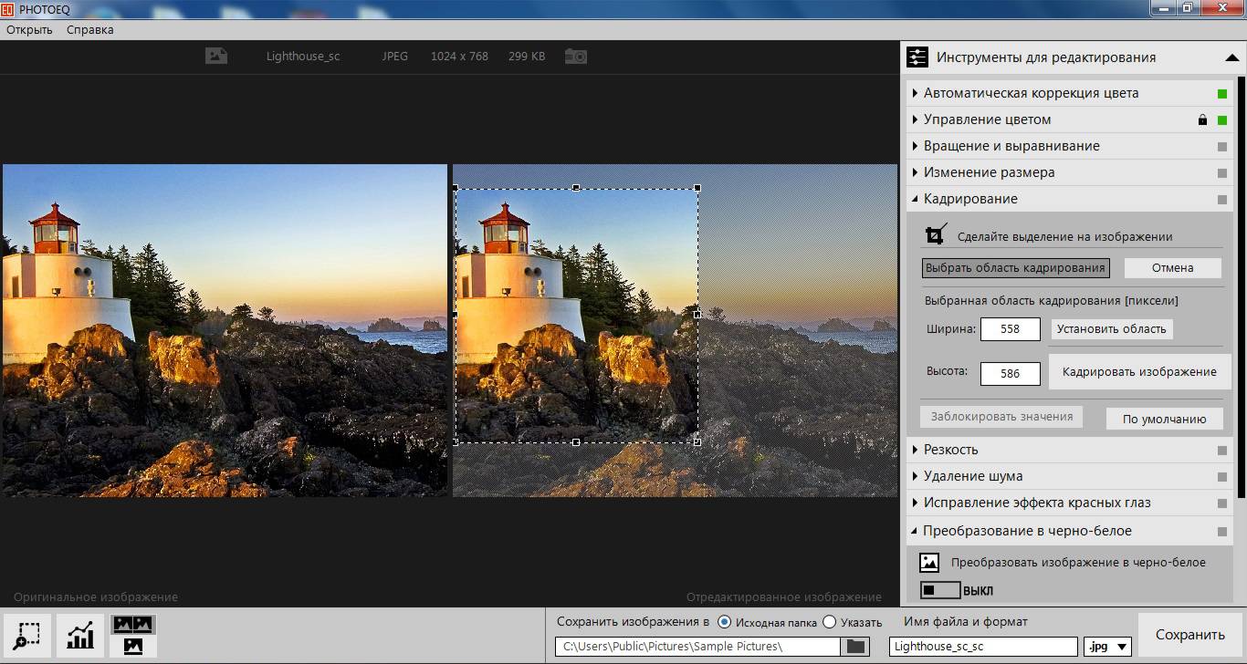Viewport: 1247px width, 664px height.
Task: Click the crop tool icon
Action: click(x=936, y=234)
